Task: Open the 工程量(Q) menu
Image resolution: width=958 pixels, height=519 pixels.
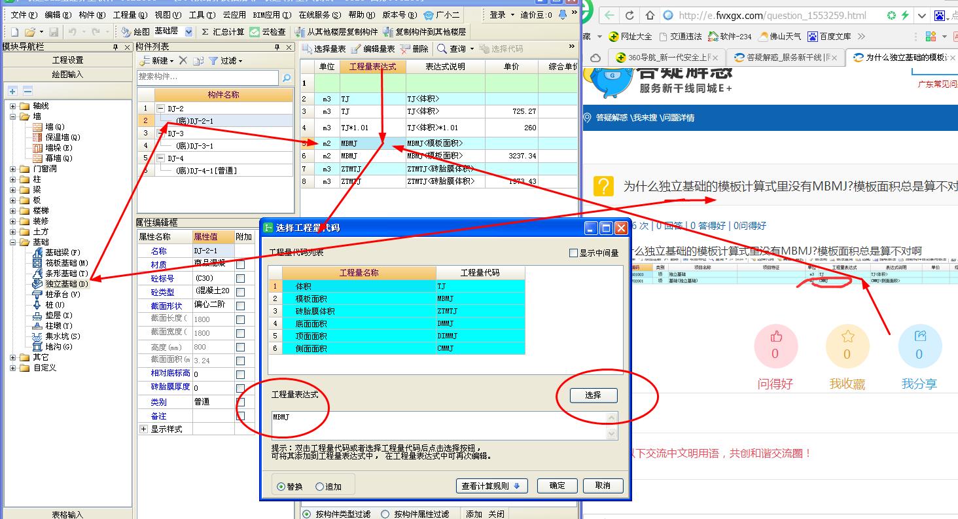Action: tap(130, 14)
